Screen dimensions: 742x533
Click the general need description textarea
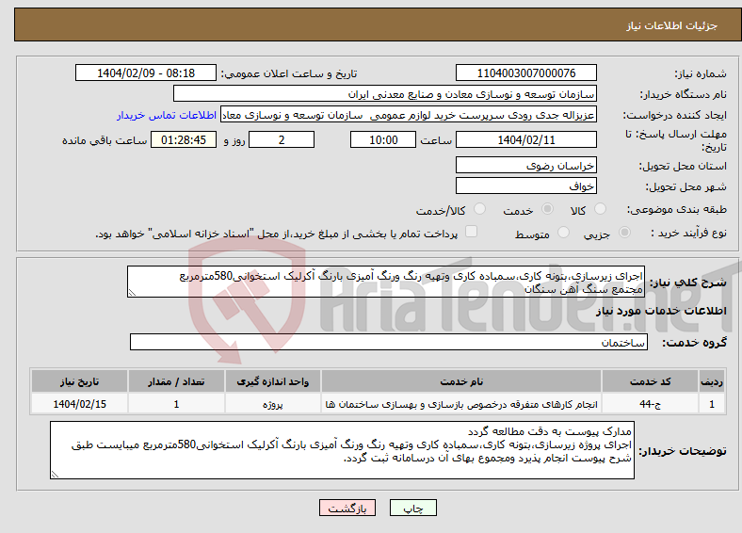[x=386, y=282]
